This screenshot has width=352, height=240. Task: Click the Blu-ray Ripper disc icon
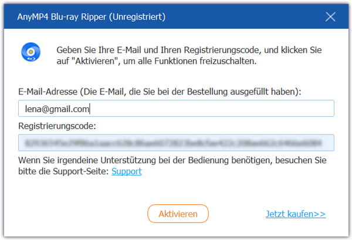(31, 52)
